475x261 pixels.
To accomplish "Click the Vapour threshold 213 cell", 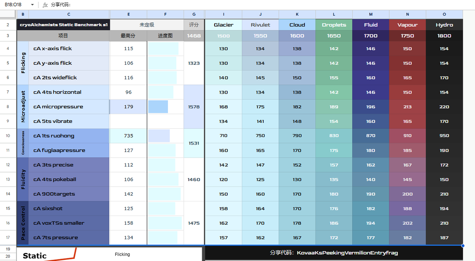I will click(408, 107).
